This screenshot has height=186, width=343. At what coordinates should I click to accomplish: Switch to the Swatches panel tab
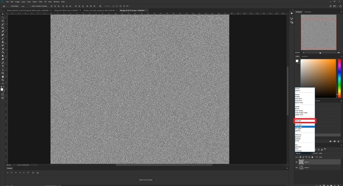304,56
